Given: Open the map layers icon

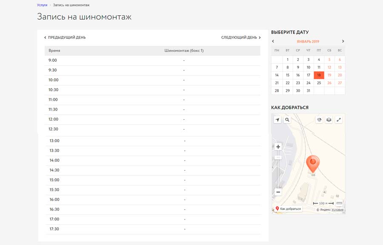Looking at the screenshot, I should (x=329, y=120).
